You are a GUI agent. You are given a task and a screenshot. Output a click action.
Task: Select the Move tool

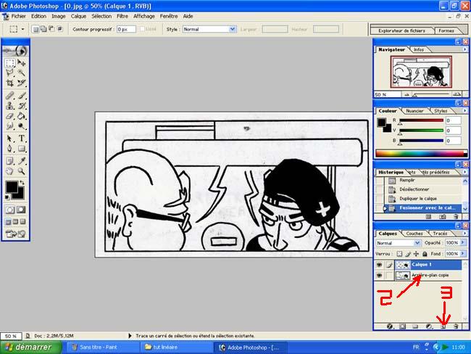tap(21, 63)
